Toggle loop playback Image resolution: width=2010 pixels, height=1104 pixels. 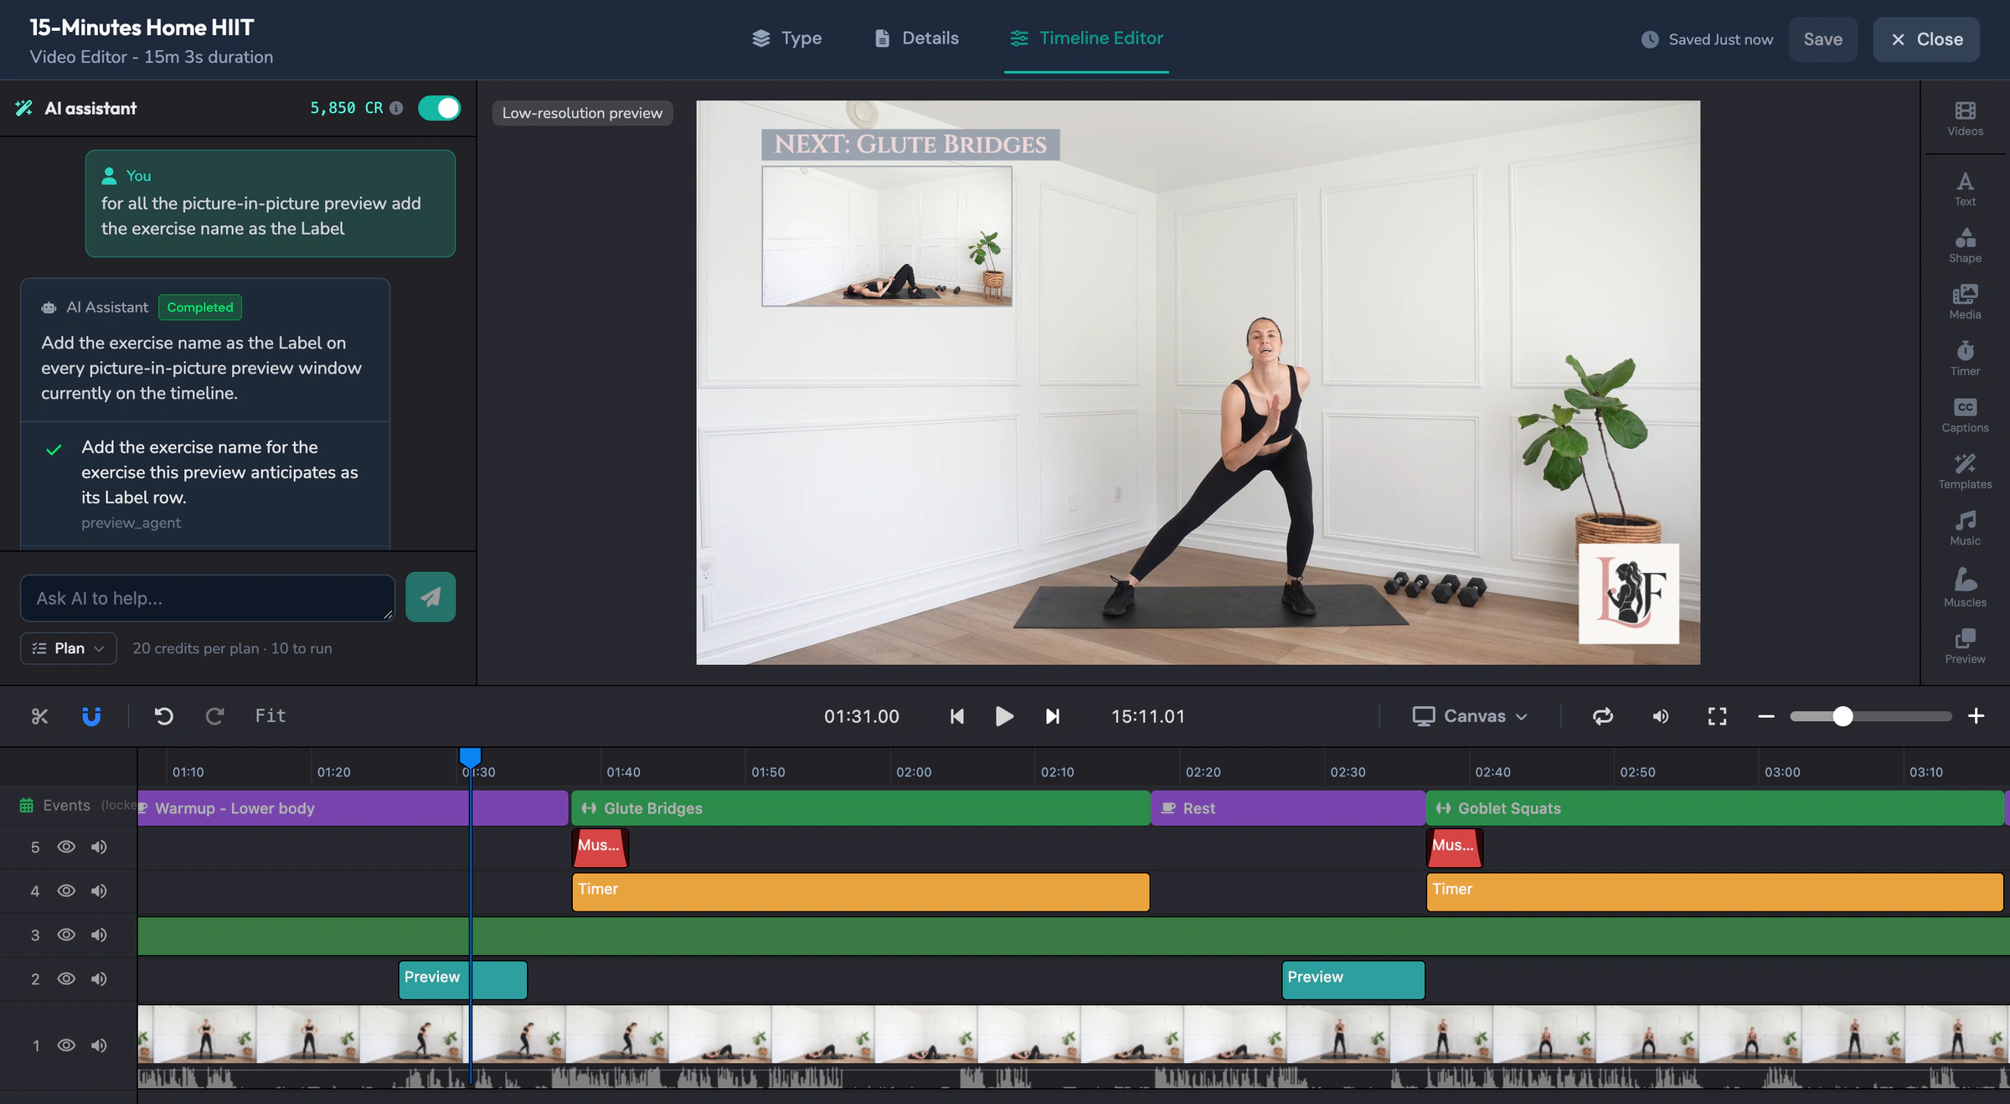click(1603, 716)
